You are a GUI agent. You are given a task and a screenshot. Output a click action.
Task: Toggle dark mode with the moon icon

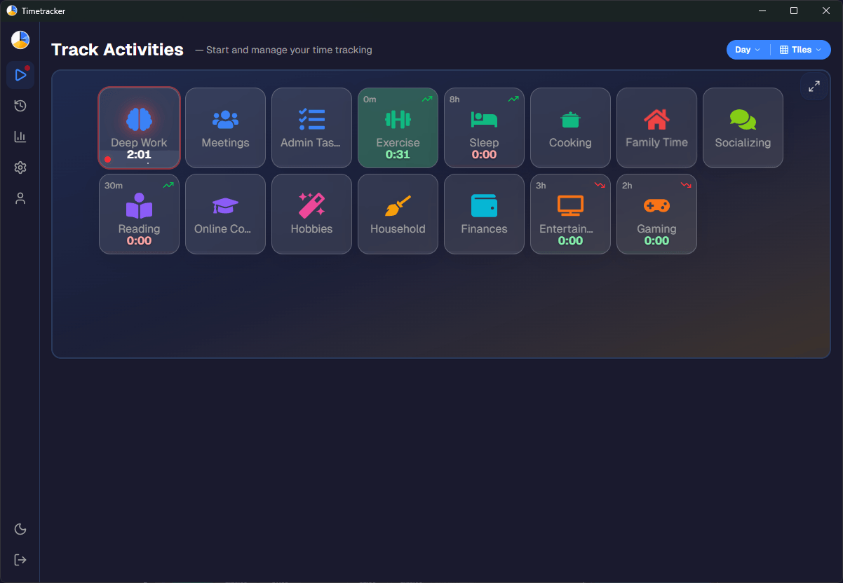(x=20, y=529)
